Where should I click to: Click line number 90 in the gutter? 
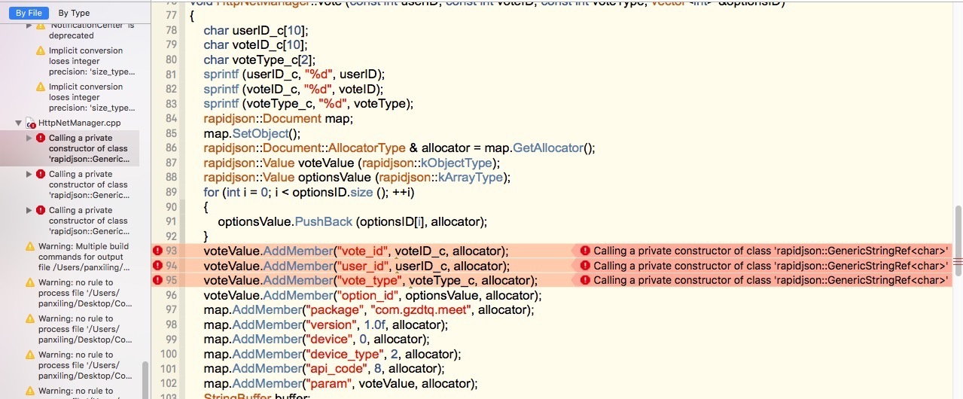[x=170, y=207]
